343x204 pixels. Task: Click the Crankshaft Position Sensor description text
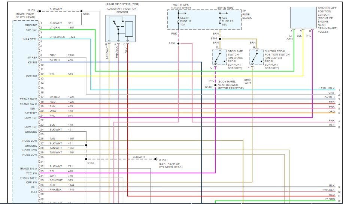[327, 20]
